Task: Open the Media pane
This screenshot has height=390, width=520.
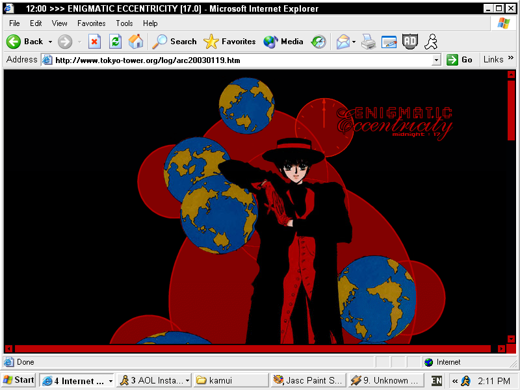Action: pyautogui.click(x=283, y=42)
